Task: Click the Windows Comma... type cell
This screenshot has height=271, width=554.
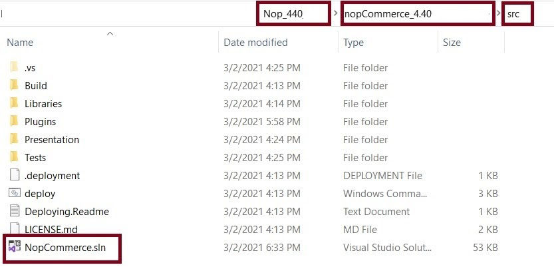Action: click(385, 194)
